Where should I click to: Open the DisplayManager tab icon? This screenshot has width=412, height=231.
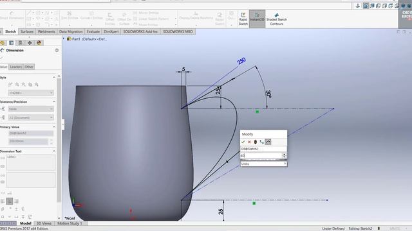point(39,43)
